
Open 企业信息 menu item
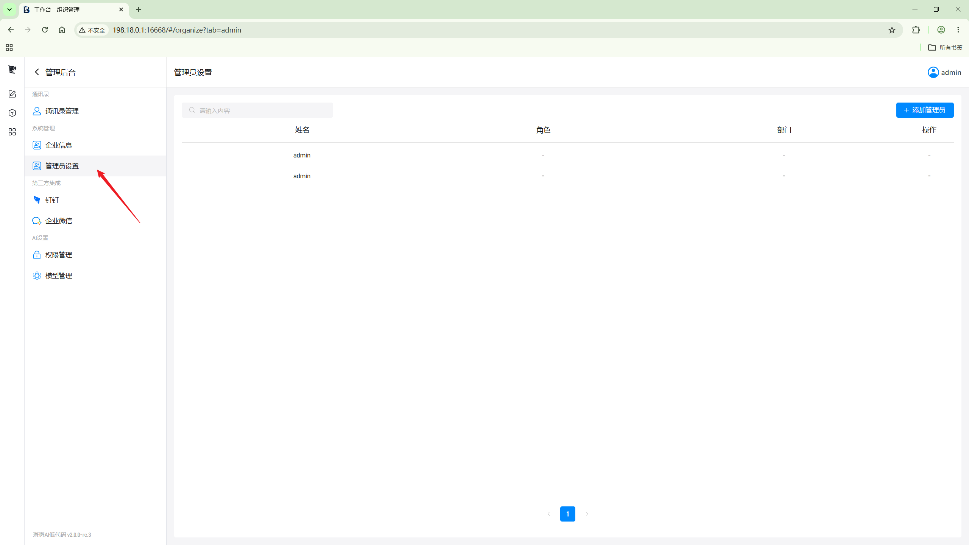click(95, 145)
